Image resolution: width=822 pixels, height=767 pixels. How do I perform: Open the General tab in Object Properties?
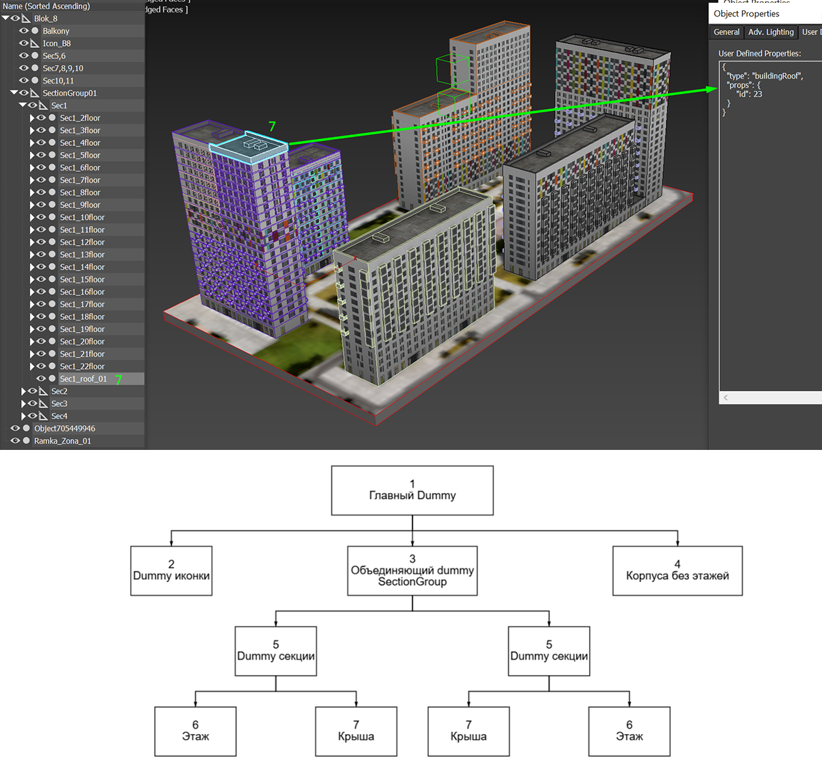coord(726,32)
